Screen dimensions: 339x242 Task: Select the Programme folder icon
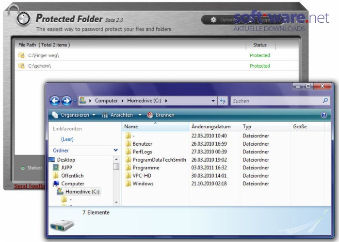pos(128,167)
